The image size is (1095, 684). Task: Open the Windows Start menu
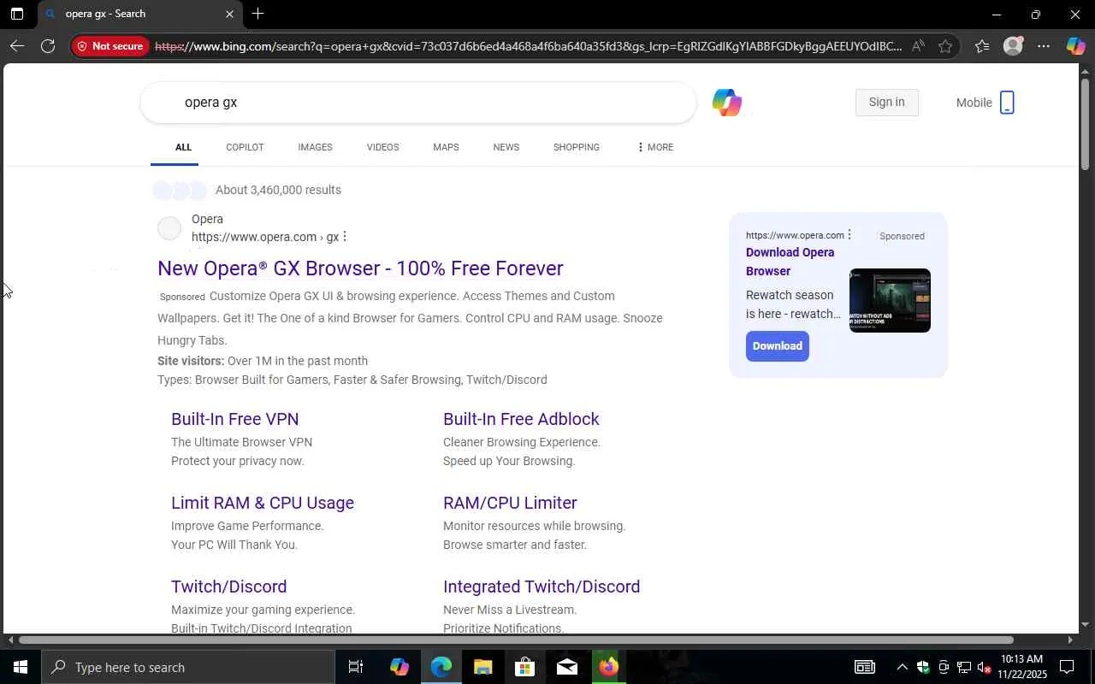(20, 667)
